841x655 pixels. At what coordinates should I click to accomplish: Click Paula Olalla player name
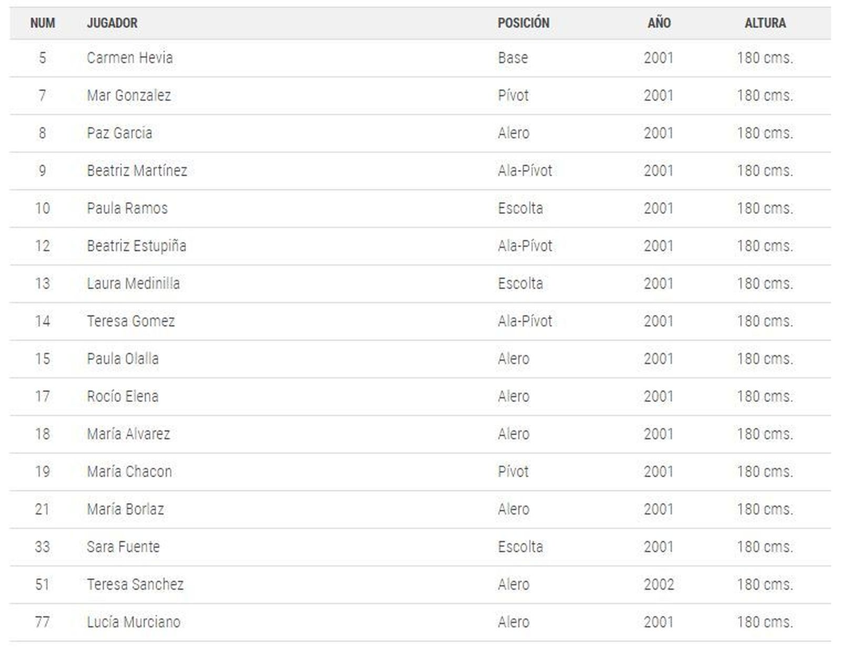tap(122, 359)
